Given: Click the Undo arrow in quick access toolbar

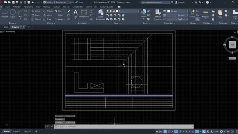Looking at the screenshot, I should click(33, 2).
